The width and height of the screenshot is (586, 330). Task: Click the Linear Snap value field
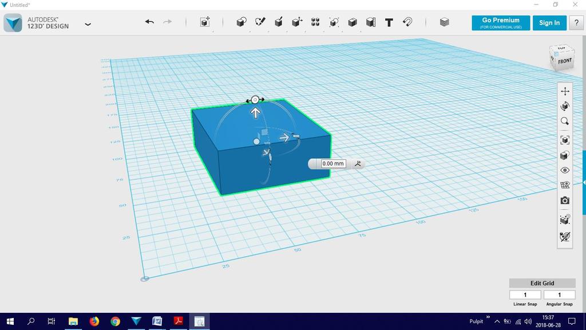pyautogui.click(x=525, y=295)
